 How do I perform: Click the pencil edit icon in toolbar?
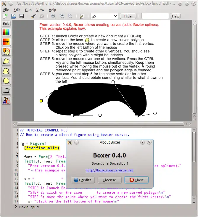coord(82,16)
